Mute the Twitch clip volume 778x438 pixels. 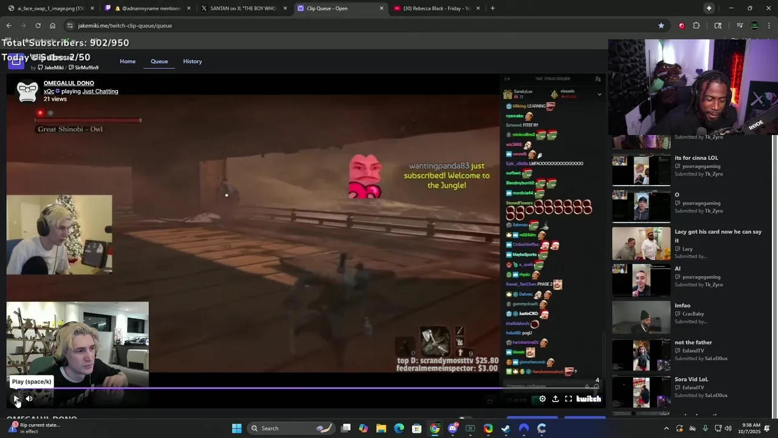pos(29,398)
